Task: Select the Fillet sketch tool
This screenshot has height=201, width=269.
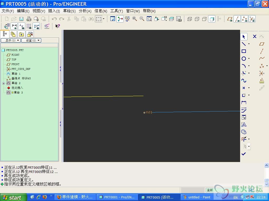Action: point(244,73)
